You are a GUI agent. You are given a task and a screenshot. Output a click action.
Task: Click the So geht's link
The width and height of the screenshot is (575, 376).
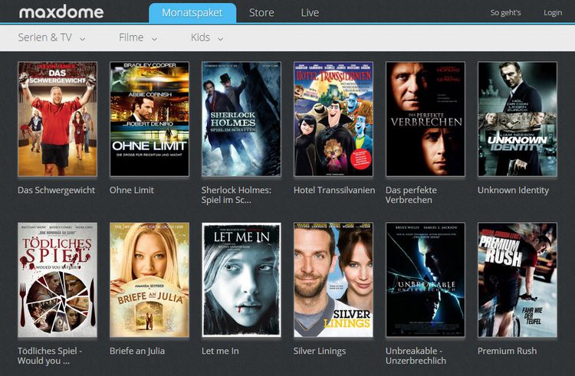505,13
